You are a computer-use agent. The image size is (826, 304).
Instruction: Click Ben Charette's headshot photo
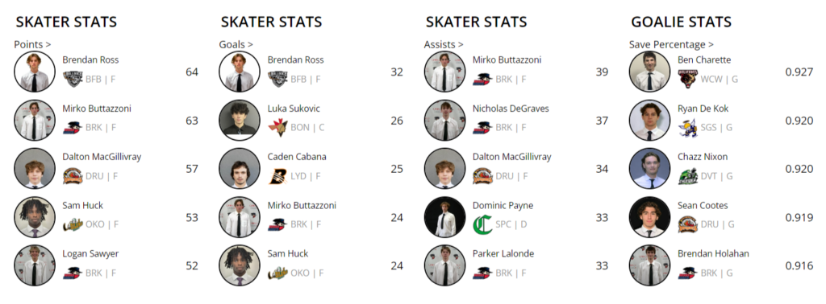click(x=649, y=72)
